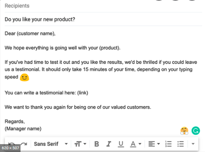
Task: Click the subject line "Do you like your new product?"
Action: pyautogui.click(x=40, y=19)
